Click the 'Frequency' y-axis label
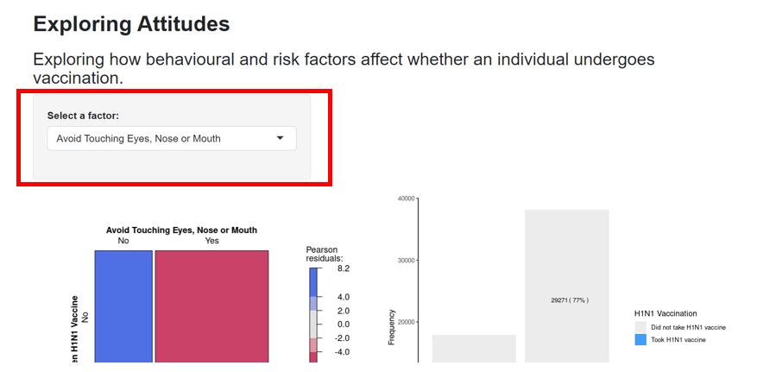The image size is (757, 372). (392, 327)
